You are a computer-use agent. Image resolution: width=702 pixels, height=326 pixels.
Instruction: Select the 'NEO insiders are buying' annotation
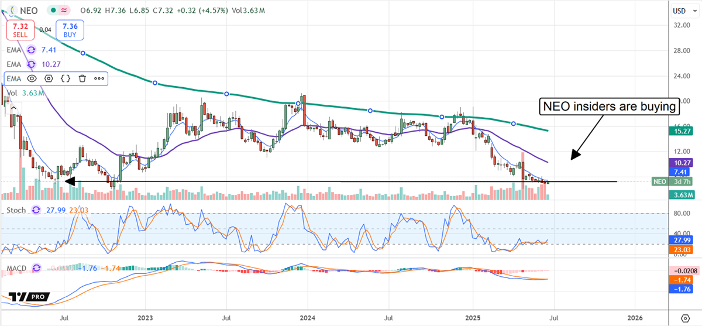[608, 106]
